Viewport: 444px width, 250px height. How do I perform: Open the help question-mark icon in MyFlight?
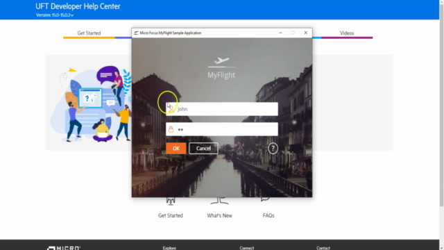point(273,148)
